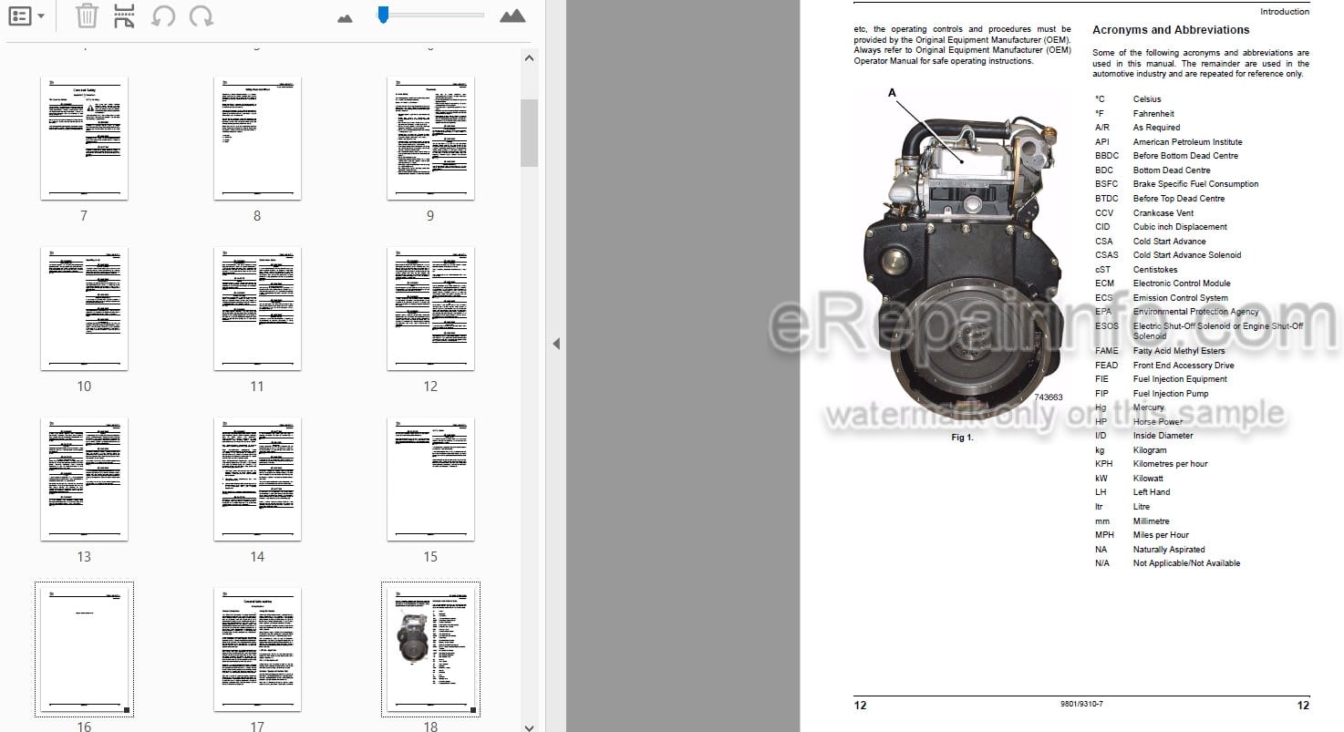
Task: Click the figure number '743663'
Action: 1048,397
